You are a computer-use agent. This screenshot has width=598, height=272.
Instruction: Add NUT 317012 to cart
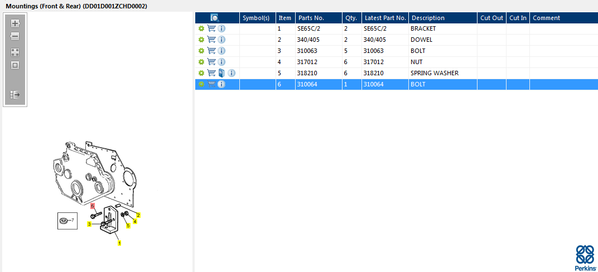point(211,62)
